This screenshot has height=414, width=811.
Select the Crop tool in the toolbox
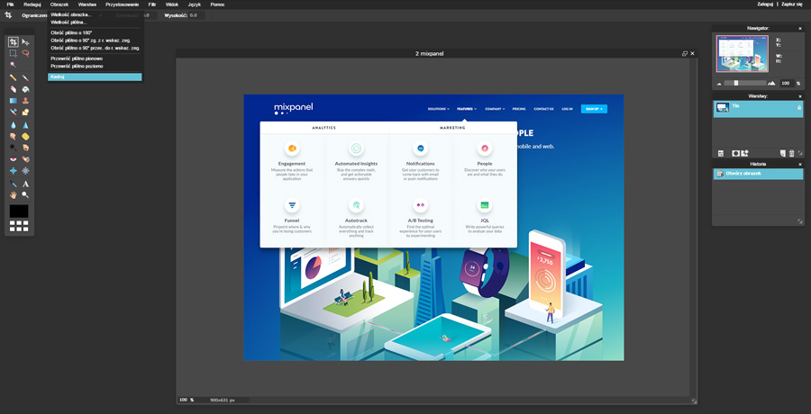[x=13, y=42]
